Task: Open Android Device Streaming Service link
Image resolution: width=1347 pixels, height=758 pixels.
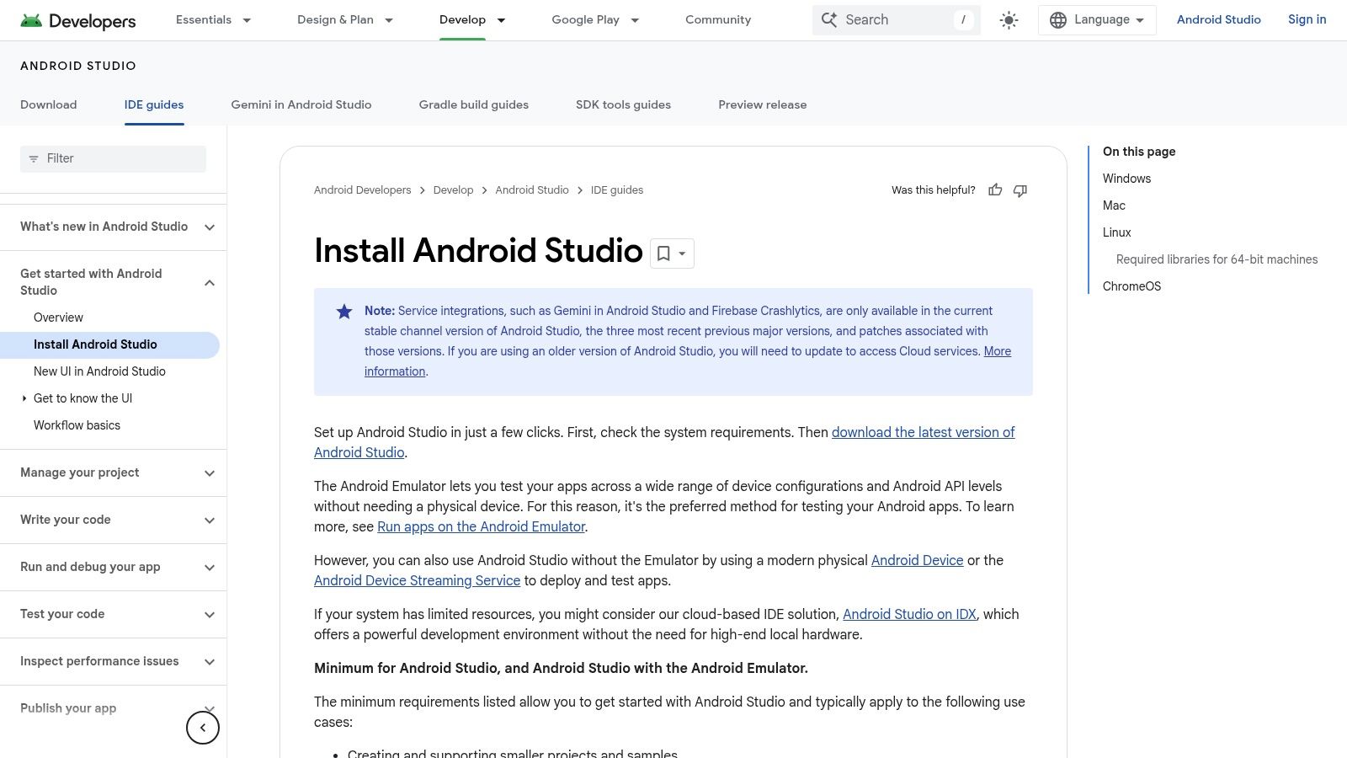Action: (417, 580)
